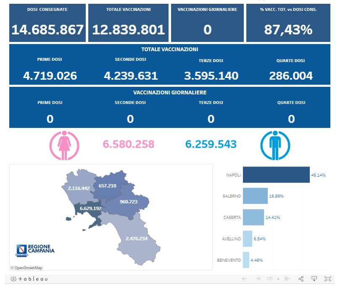
Task: Click the CASERTA bar in chart
Action: tap(253, 217)
